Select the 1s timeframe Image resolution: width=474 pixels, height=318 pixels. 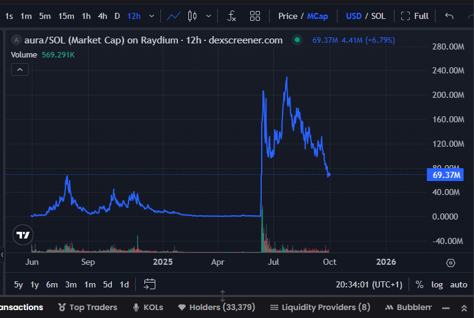pos(9,16)
